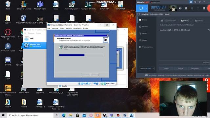The image size is (210, 118).
Task: Click the Wyślenie button in Bandicam
Action: (195, 69)
